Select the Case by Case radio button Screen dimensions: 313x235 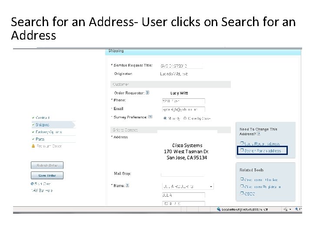185,118
